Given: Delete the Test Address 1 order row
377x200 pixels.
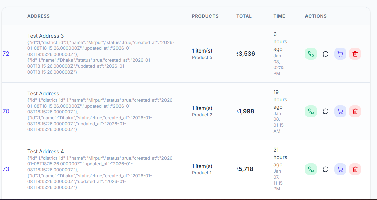Looking at the screenshot, I should [355, 111].
